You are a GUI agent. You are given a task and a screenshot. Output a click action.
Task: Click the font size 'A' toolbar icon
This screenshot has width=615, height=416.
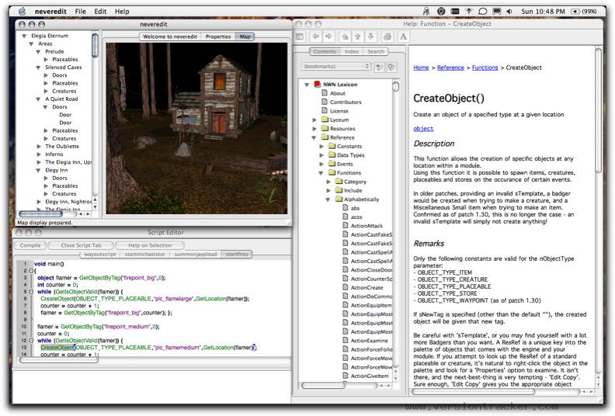point(403,36)
